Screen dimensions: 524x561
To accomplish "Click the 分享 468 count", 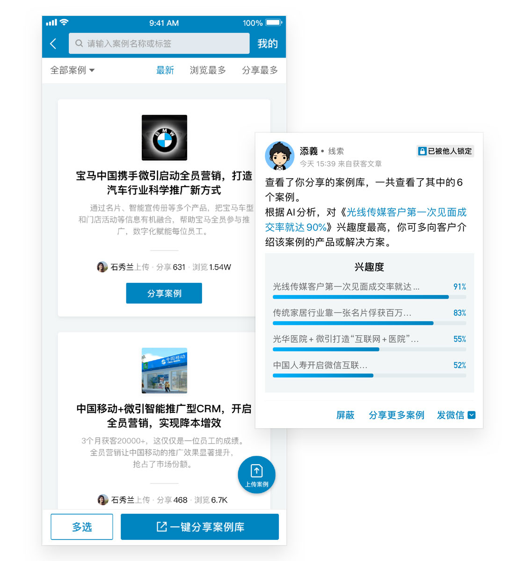I will (172, 500).
